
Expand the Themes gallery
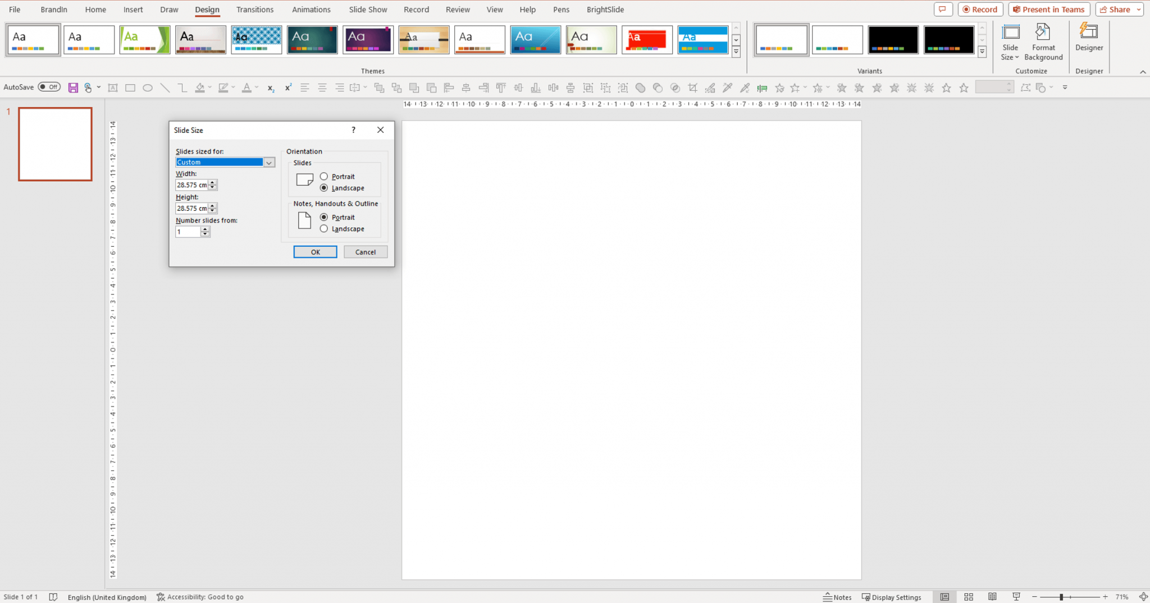[x=736, y=51]
